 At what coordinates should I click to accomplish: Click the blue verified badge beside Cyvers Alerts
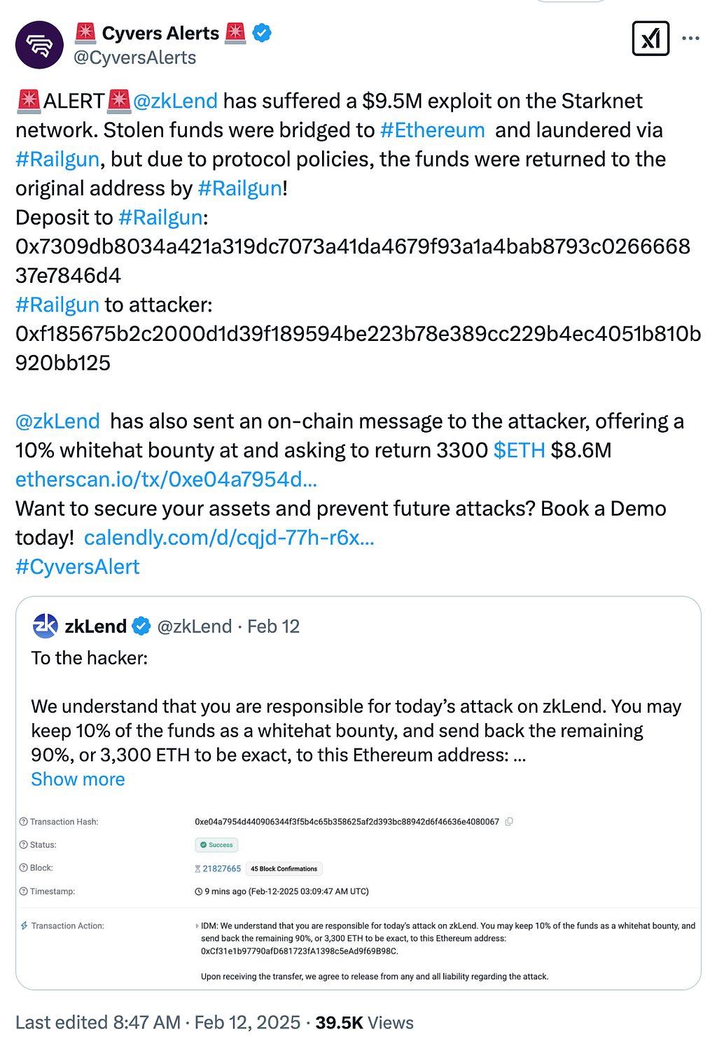tap(262, 33)
